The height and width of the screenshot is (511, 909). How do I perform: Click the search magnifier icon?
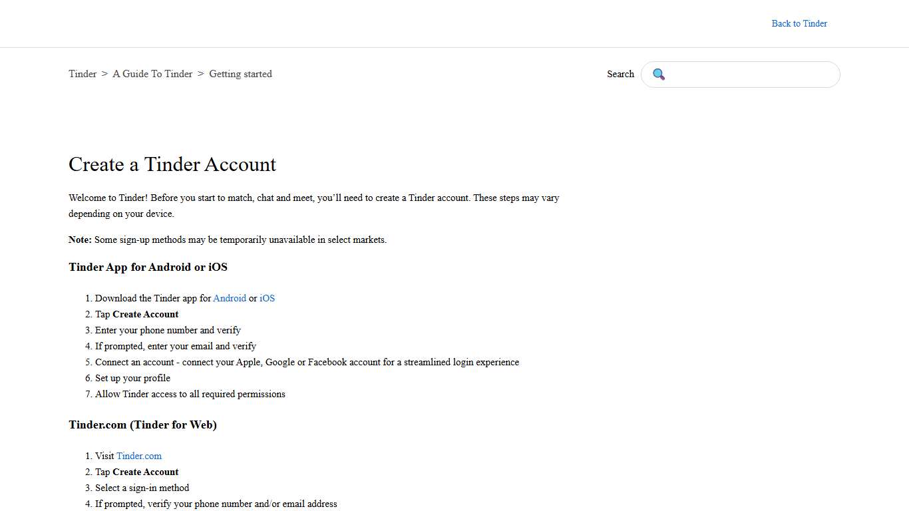point(659,74)
